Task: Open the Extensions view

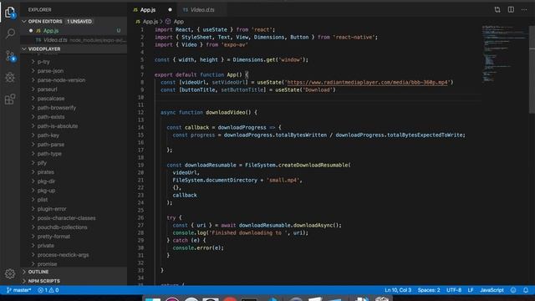Action: click(x=10, y=99)
